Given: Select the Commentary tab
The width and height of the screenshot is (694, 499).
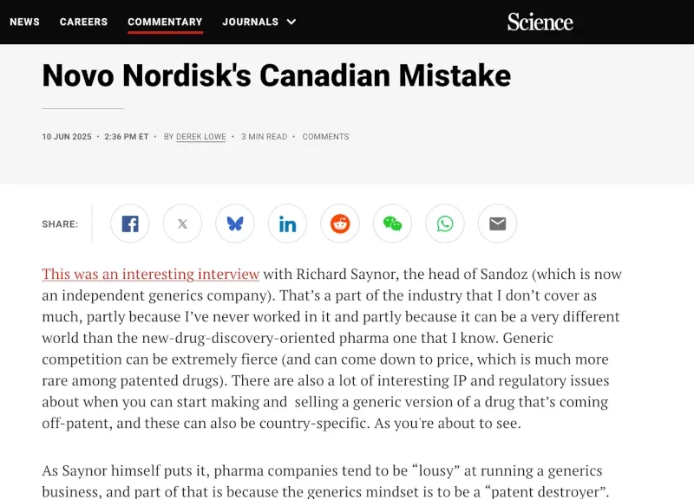Looking at the screenshot, I should (165, 22).
